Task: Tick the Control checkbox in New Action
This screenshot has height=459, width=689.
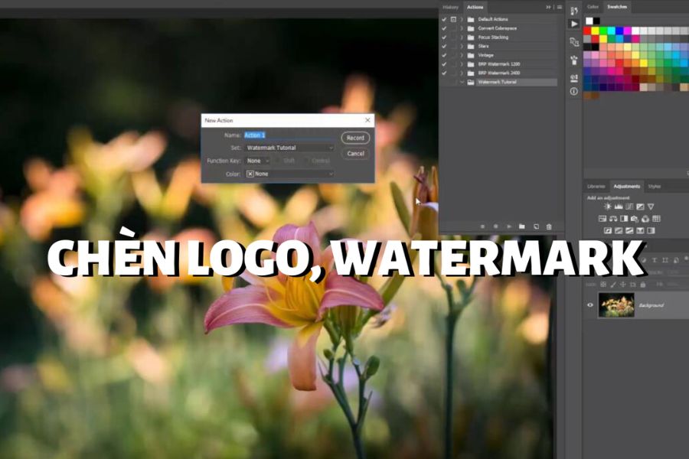Action: (306, 161)
